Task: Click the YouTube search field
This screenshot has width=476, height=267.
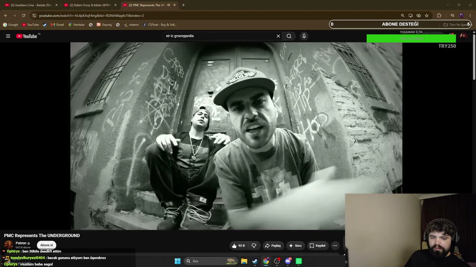Action: (219, 36)
